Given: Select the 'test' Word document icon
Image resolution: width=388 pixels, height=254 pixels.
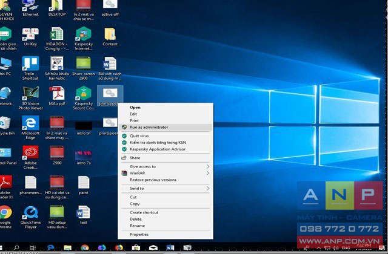Looking at the screenshot, I should (x=84, y=215).
